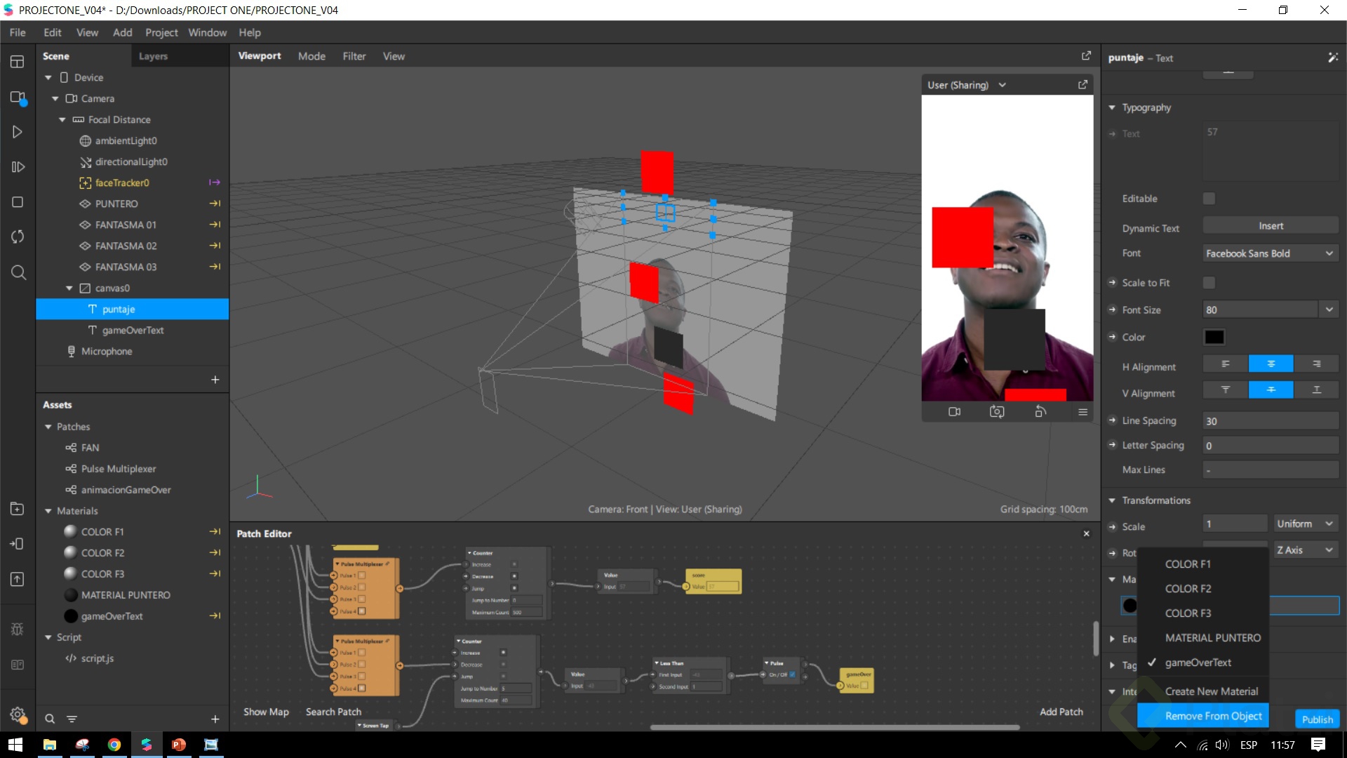Click the black text Color swatch
The height and width of the screenshot is (758, 1347).
[x=1214, y=338]
